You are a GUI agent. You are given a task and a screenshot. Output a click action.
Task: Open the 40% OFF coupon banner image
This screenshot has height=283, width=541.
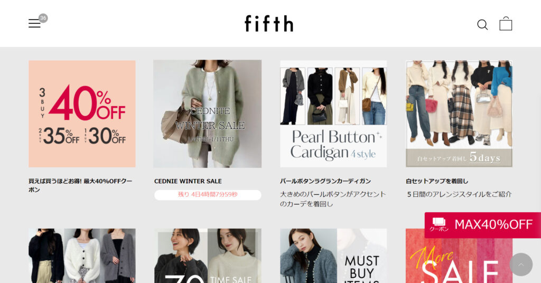pos(82,114)
